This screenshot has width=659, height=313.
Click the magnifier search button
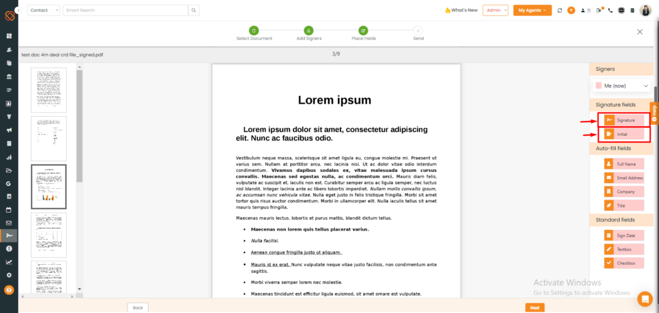click(x=194, y=10)
